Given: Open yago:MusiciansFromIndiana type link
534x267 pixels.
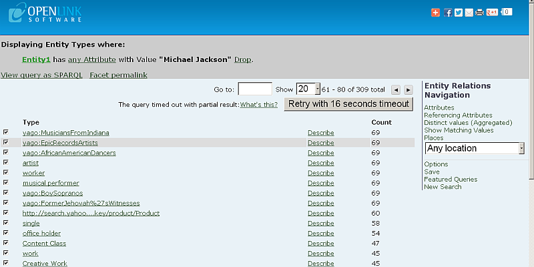Looking at the screenshot, I should [65, 133].
